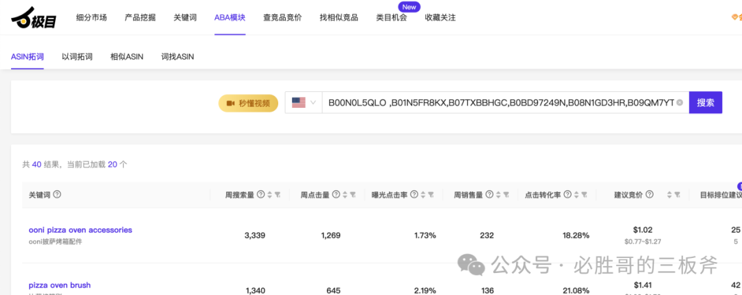Click the 极目 logo
742x295 pixels.
click(x=34, y=18)
